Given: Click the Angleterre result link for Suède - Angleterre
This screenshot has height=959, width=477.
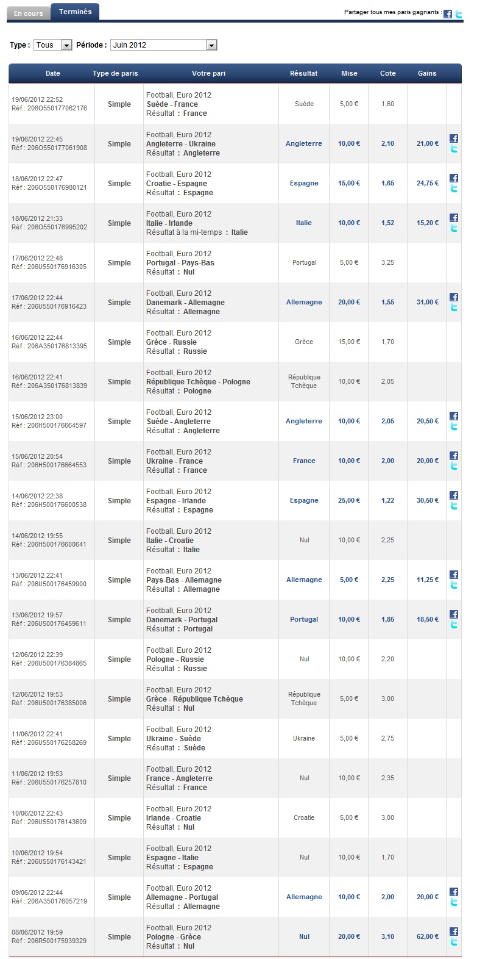Looking at the screenshot, I should [x=304, y=422].
